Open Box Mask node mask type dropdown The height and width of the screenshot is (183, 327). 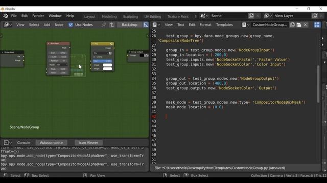pos(61,65)
